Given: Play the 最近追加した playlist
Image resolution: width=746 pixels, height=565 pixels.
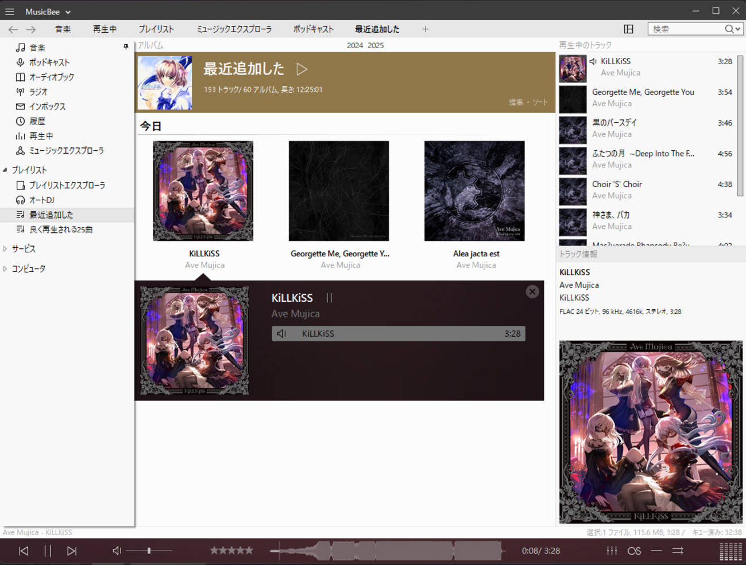Looking at the screenshot, I should click(302, 69).
